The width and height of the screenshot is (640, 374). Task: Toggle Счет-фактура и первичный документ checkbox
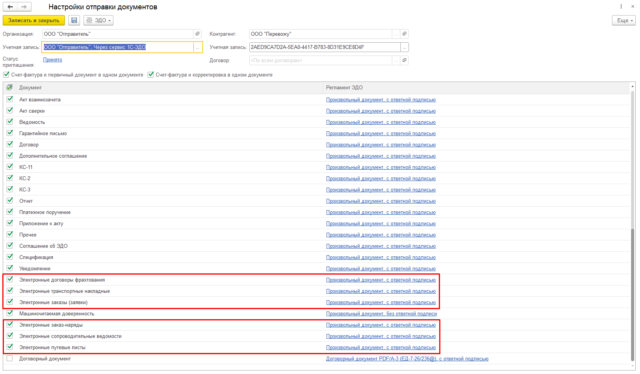tap(6, 75)
